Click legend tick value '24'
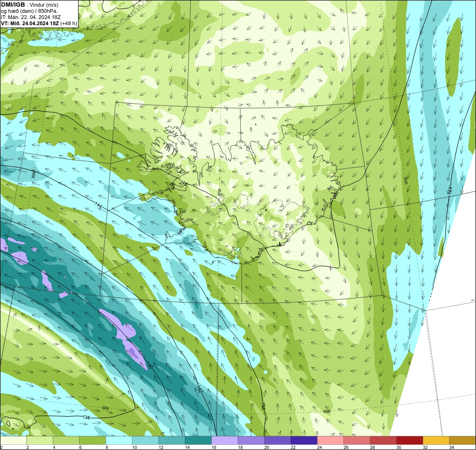 [x=319, y=447]
